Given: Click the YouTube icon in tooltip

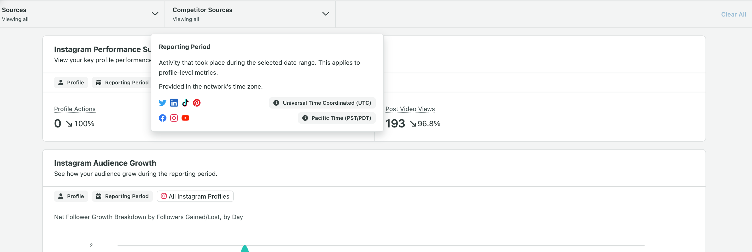Looking at the screenshot, I should click(x=185, y=118).
